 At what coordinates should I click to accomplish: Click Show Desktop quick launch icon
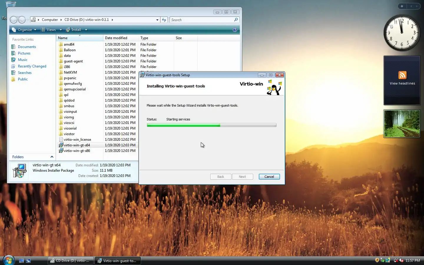tap(21, 261)
